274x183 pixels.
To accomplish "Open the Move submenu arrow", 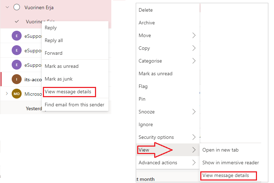I will (x=194, y=35).
